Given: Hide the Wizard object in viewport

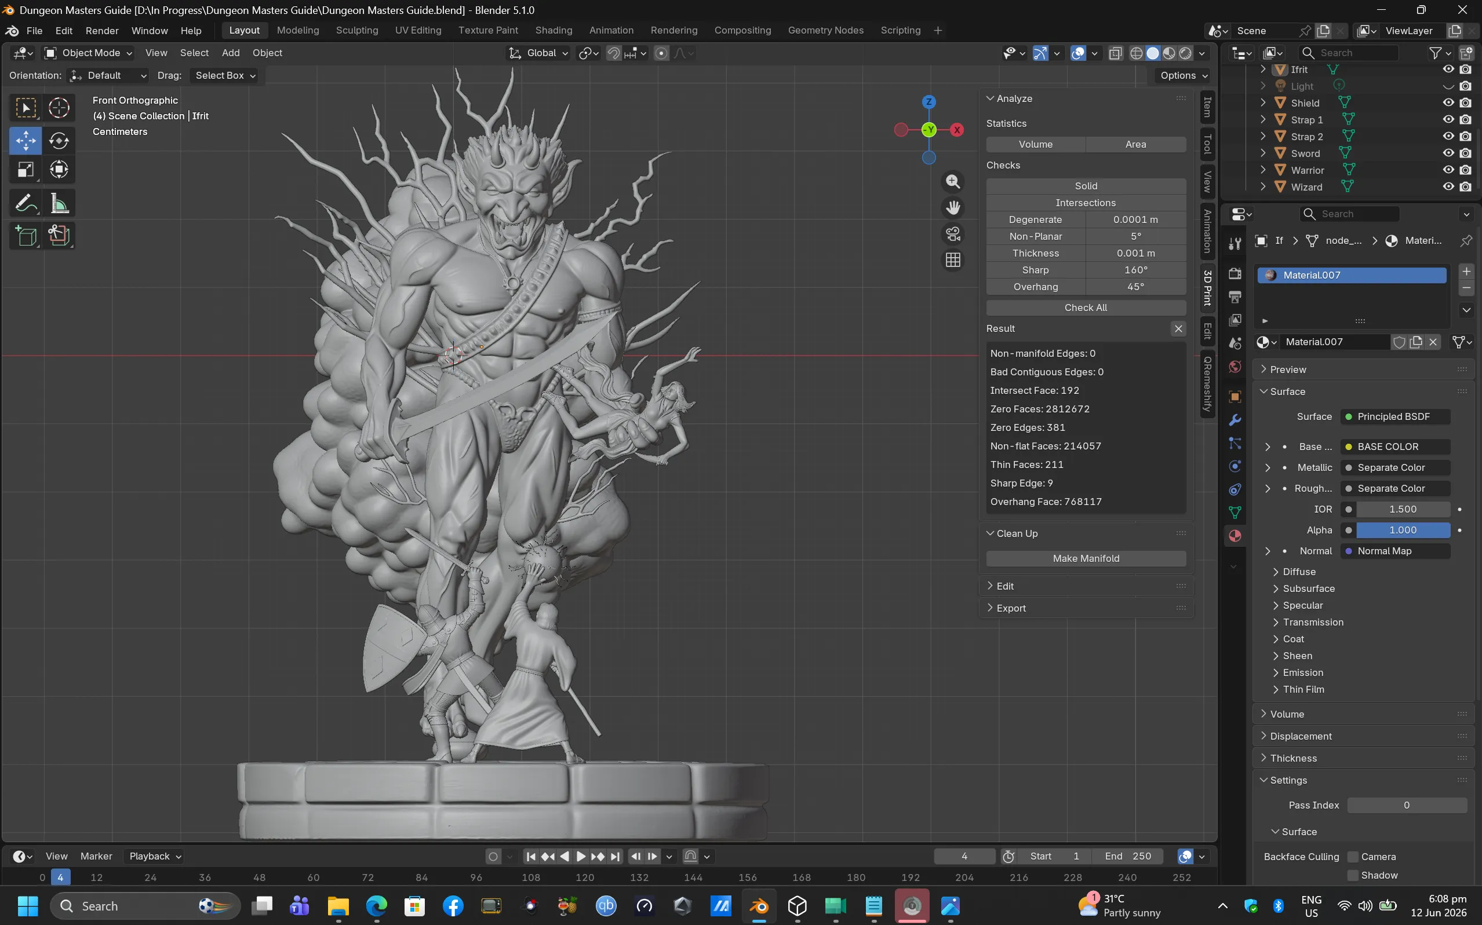Looking at the screenshot, I should [x=1448, y=187].
